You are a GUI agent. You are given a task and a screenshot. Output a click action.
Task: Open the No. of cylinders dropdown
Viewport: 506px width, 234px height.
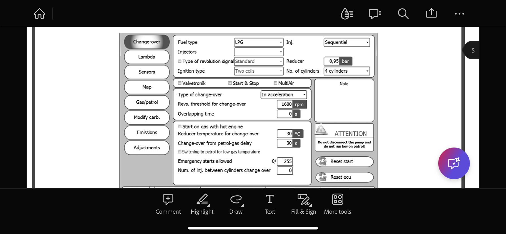(x=347, y=71)
